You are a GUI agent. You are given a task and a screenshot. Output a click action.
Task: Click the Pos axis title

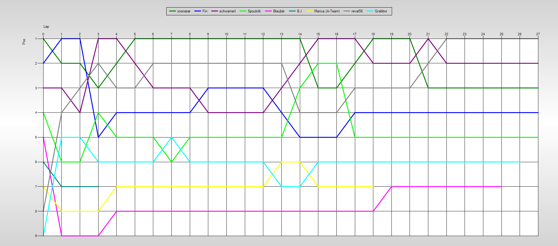pos(24,42)
